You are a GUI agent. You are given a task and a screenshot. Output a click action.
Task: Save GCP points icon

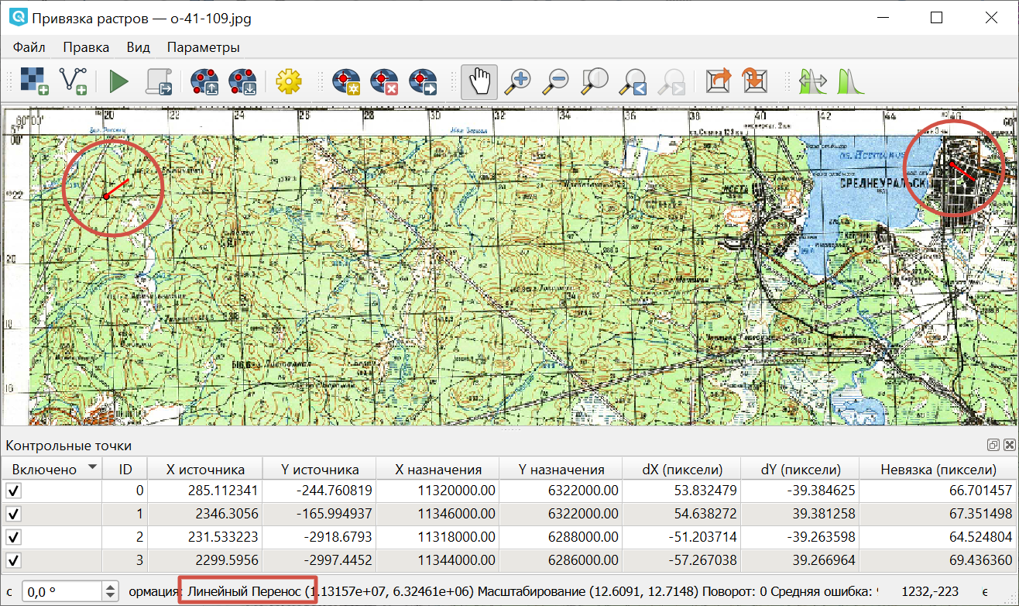coord(242,81)
